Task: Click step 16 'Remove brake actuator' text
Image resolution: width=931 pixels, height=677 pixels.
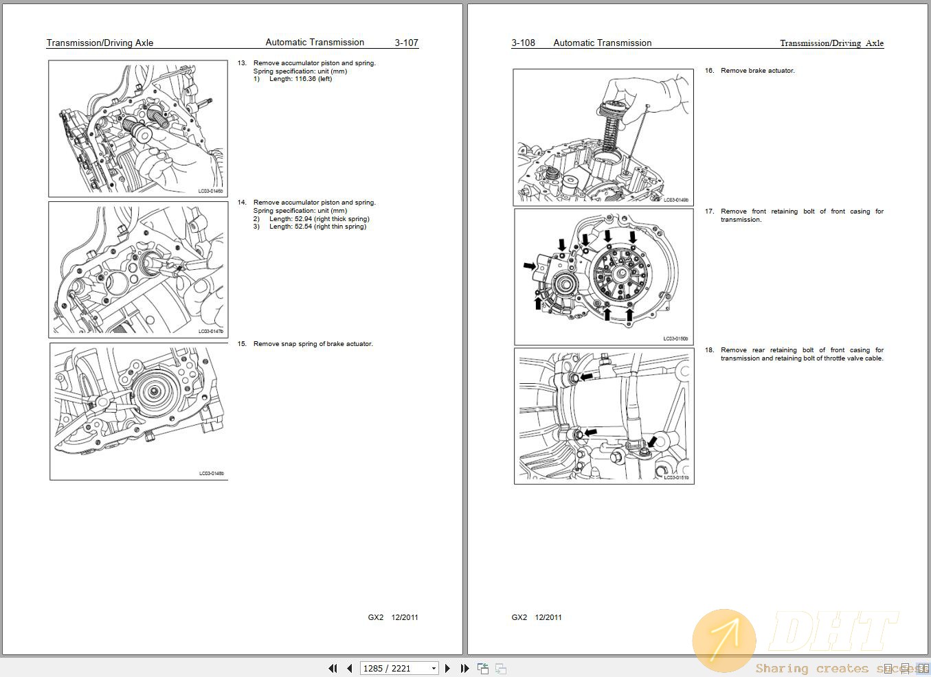Action: coord(757,71)
